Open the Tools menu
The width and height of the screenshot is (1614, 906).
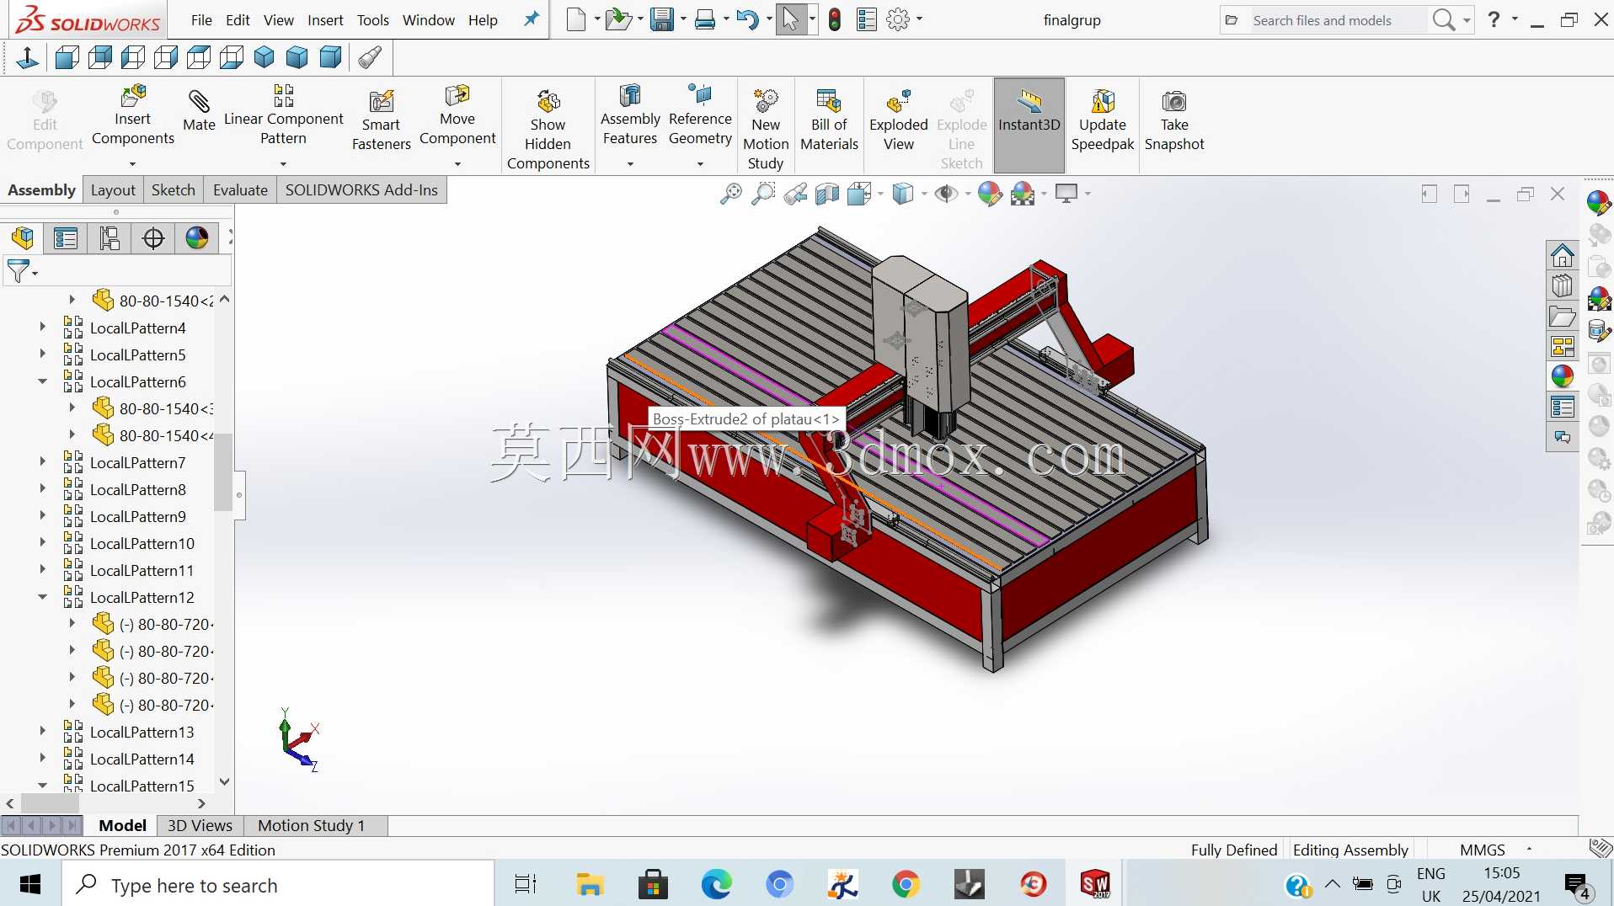[373, 20]
